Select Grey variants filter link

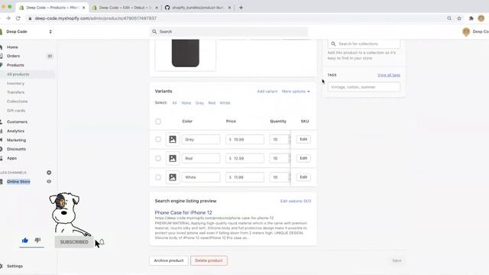(x=199, y=103)
